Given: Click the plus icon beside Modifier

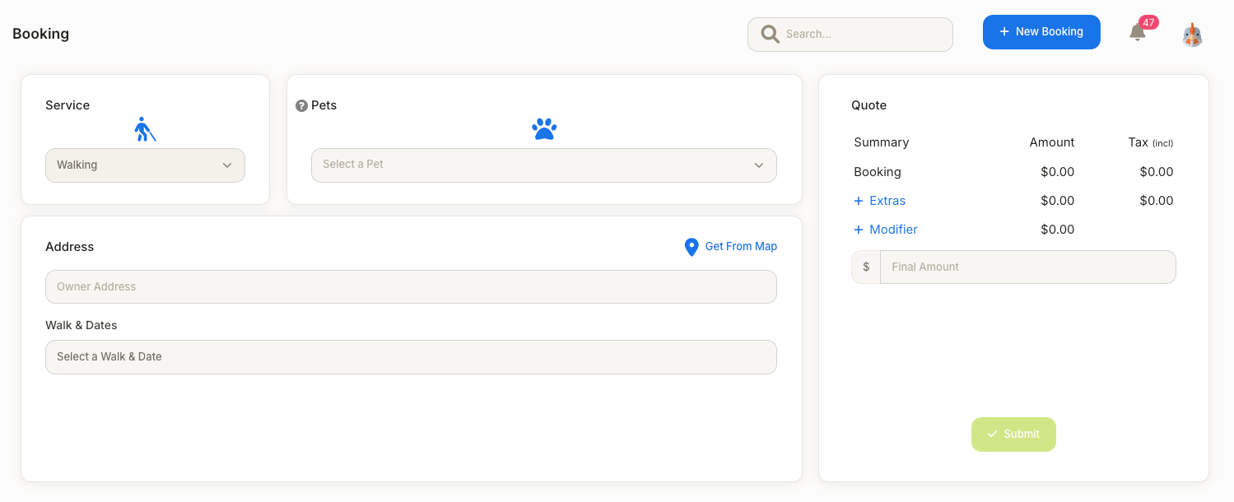Looking at the screenshot, I should point(859,230).
